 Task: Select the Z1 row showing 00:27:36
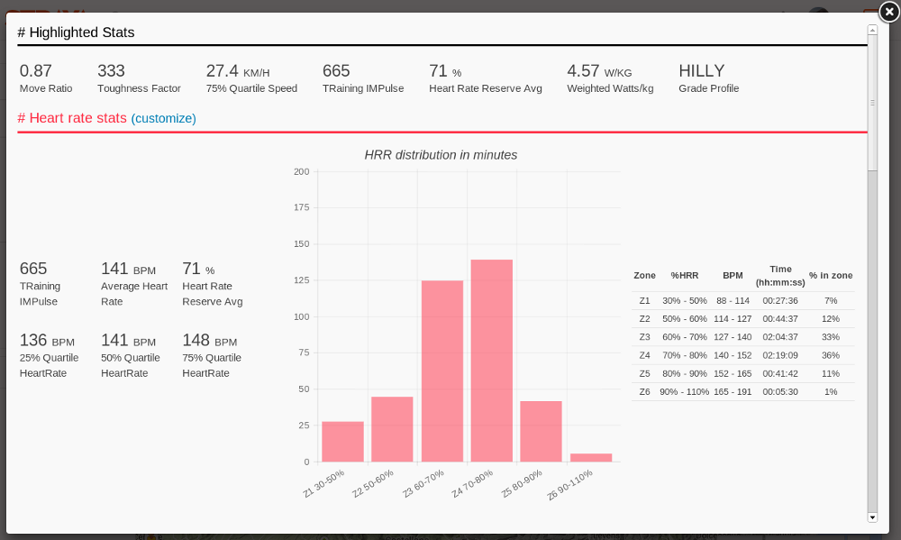click(x=742, y=300)
